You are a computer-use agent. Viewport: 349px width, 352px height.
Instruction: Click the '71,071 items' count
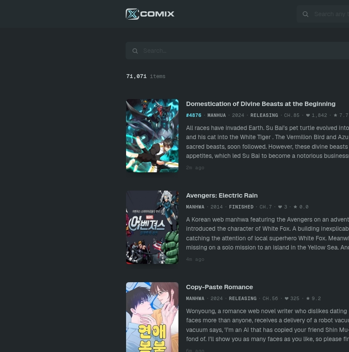(146, 76)
